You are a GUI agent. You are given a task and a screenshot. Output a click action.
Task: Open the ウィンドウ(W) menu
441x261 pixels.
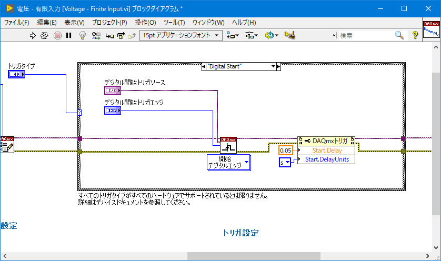click(x=208, y=23)
